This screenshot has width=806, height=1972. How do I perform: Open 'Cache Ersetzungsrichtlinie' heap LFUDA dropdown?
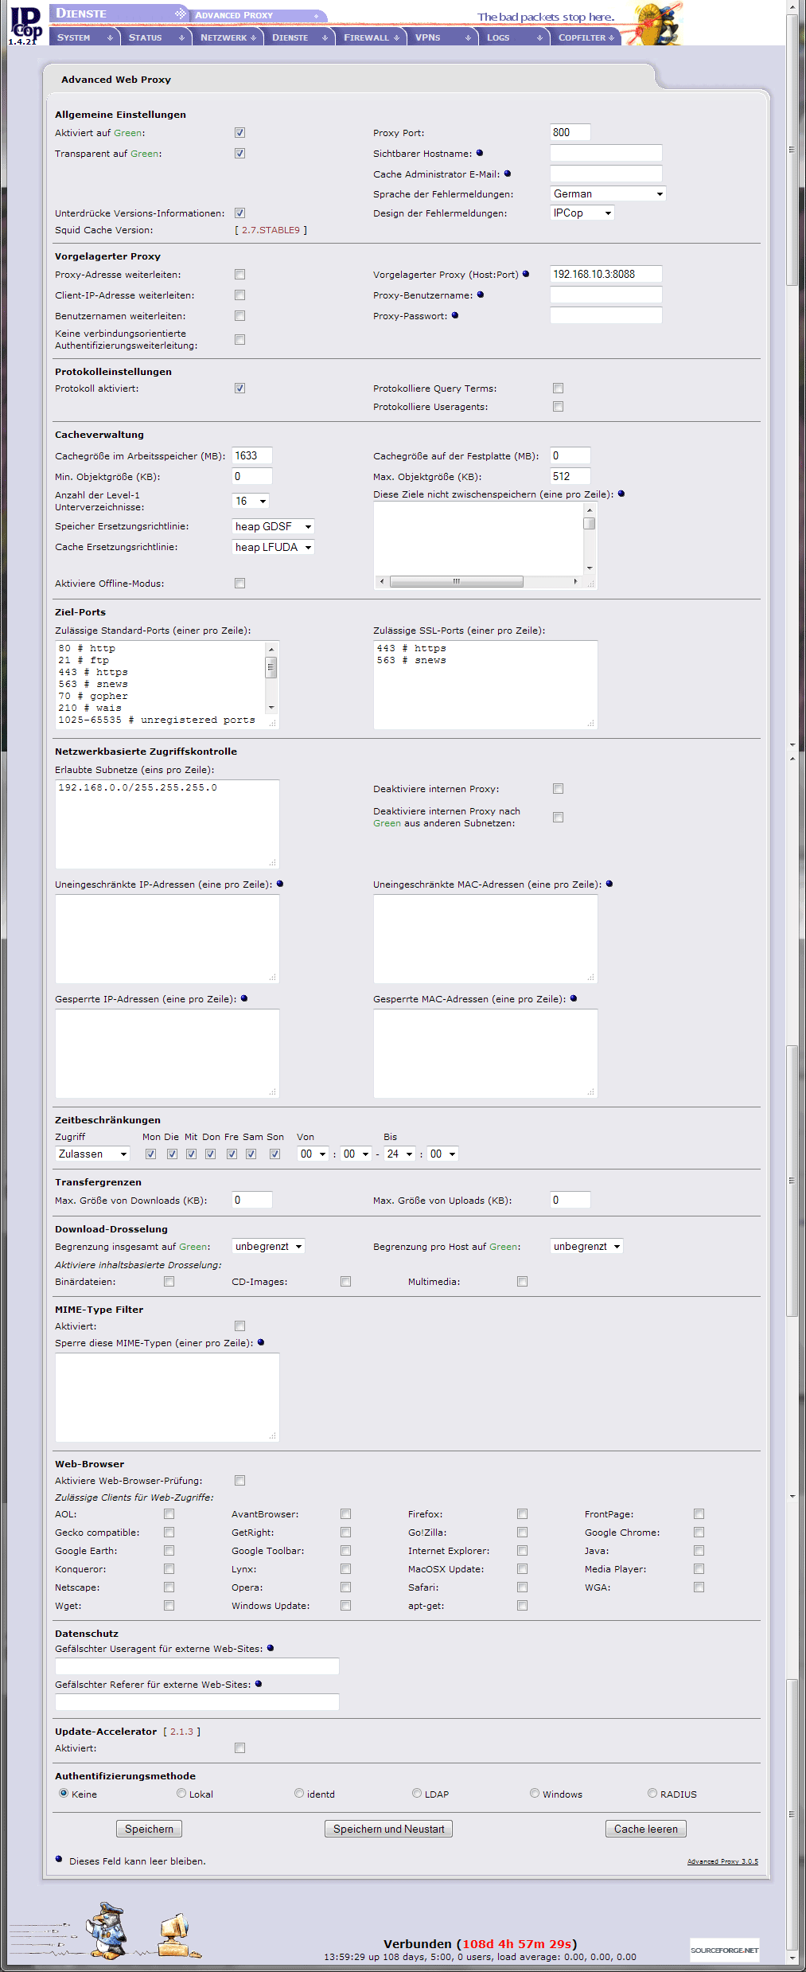(x=273, y=547)
